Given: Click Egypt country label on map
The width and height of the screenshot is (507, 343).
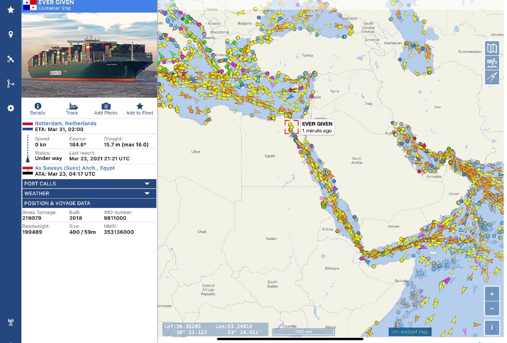Looking at the screenshot, I should [x=270, y=156].
